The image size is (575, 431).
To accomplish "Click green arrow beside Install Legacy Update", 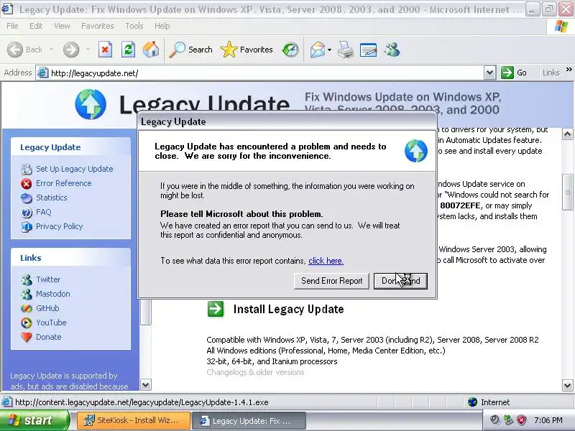I will [215, 309].
